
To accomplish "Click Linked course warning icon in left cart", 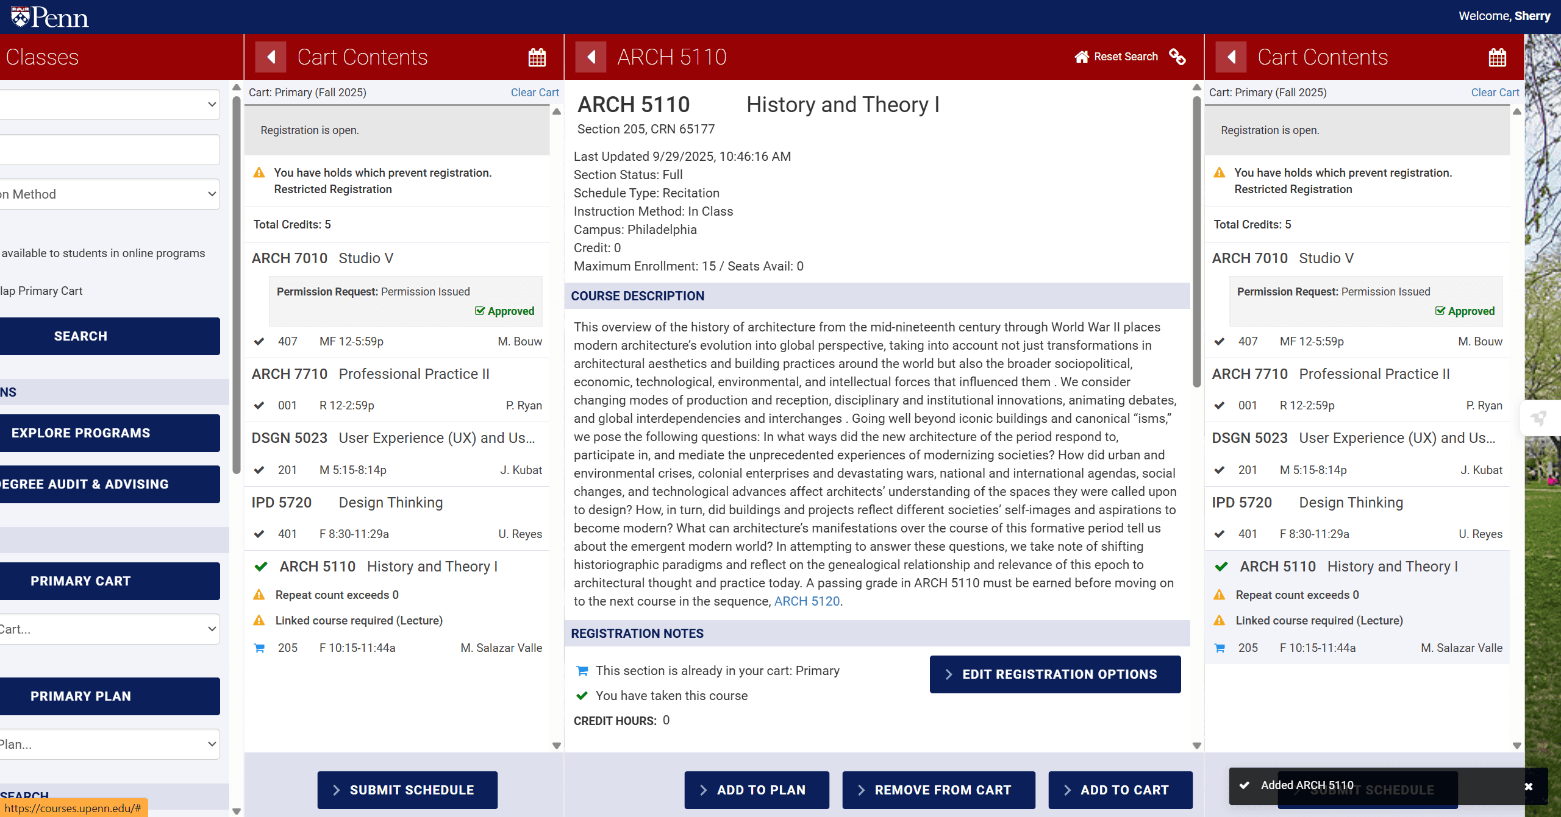I will point(259,621).
